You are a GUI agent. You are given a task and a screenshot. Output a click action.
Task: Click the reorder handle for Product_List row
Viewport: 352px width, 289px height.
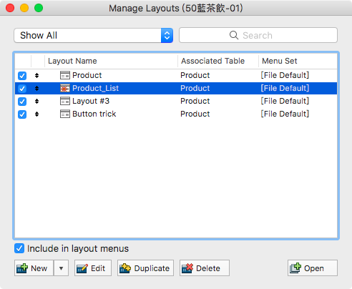point(36,89)
